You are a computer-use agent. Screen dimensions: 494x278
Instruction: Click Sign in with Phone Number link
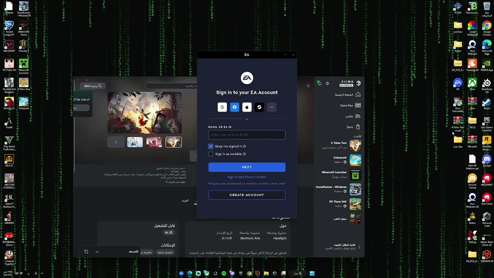[x=247, y=177]
